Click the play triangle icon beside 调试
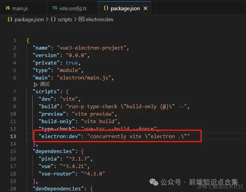246x192 pixels. [35, 85]
